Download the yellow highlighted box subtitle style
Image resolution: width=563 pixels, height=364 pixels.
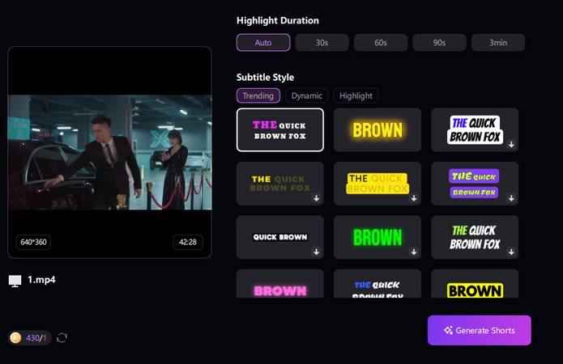coord(414,198)
